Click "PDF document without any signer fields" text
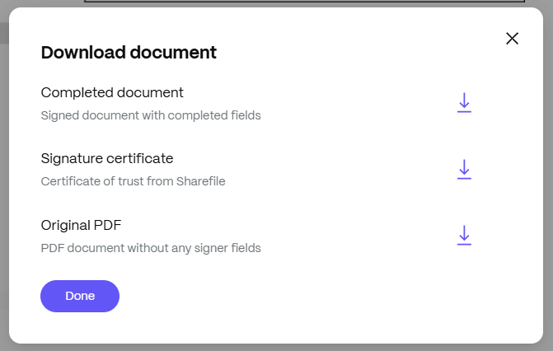The height and width of the screenshot is (351, 553). [151, 247]
